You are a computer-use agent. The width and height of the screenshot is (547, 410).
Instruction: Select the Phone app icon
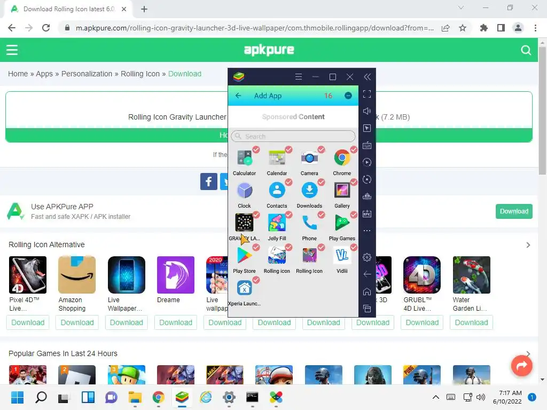point(309,223)
